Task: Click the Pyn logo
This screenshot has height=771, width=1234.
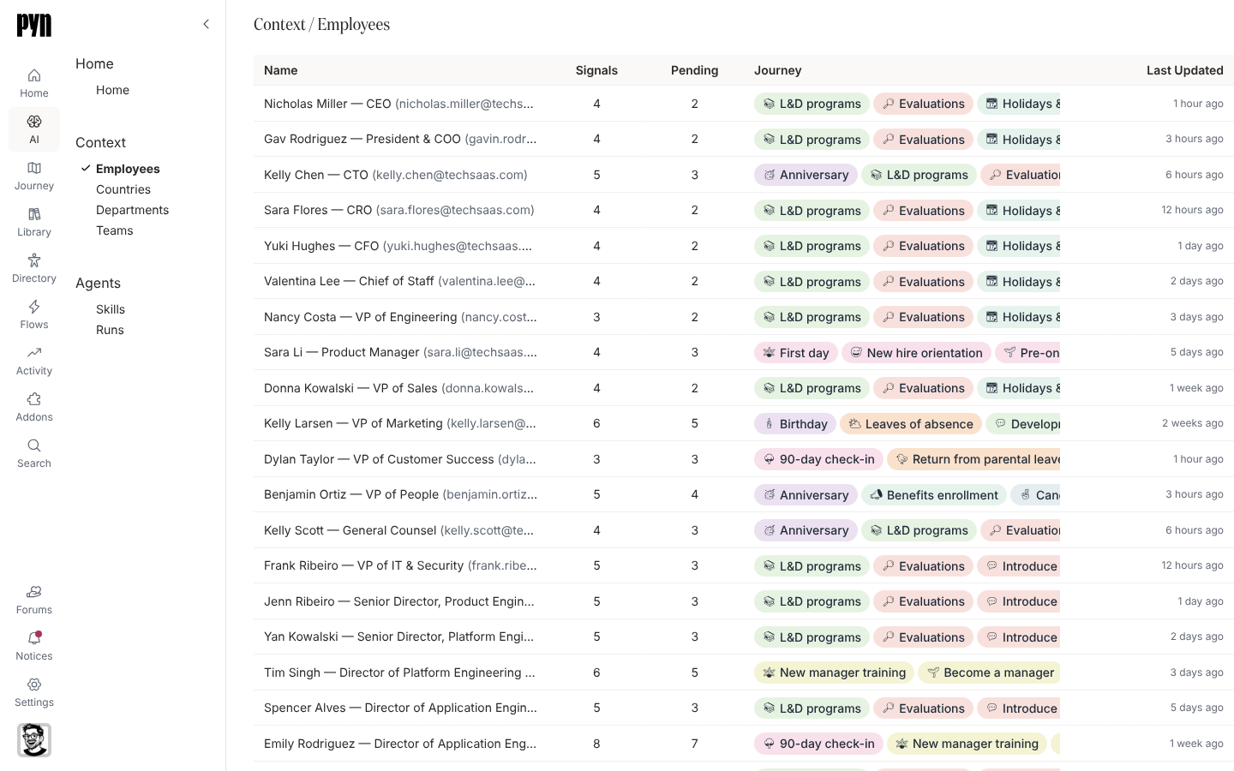Action: point(34,25)
